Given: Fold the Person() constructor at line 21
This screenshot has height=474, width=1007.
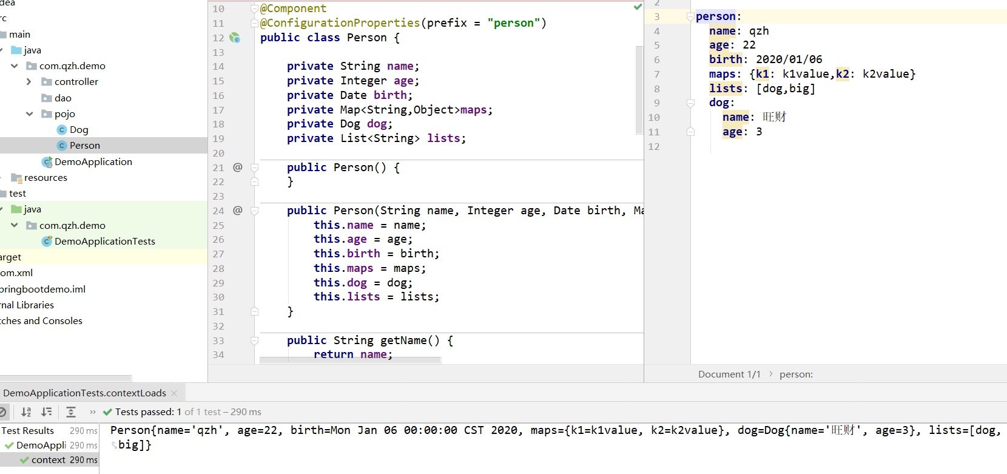Looking at the screenshot, I should point(255,168).
